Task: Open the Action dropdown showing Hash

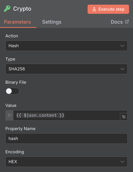Action: coord(66,46)
